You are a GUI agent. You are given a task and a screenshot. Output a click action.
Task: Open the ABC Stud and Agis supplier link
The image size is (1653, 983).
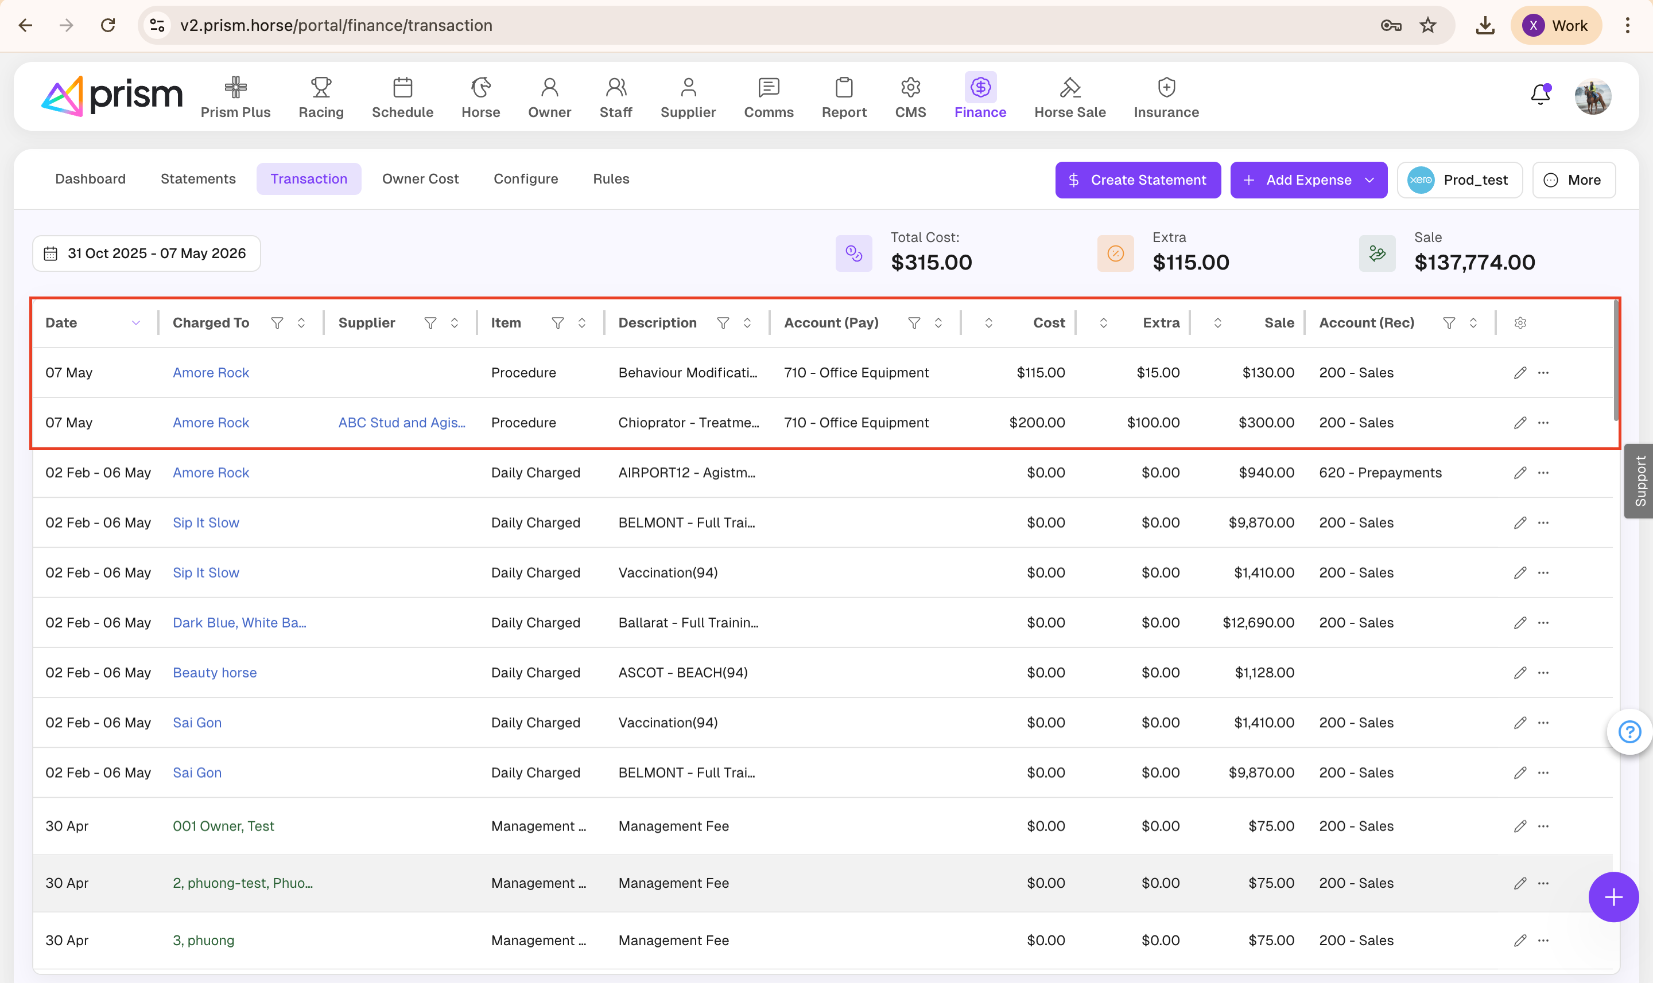click(x=402, y=423)
